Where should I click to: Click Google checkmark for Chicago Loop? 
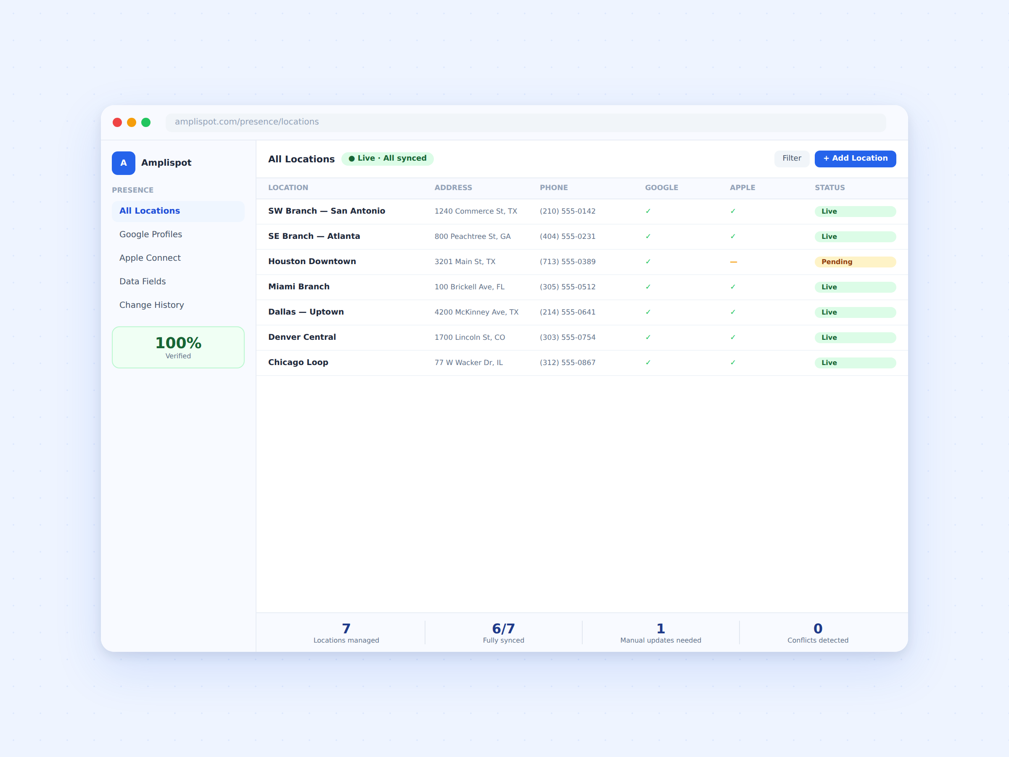[648, 363]
